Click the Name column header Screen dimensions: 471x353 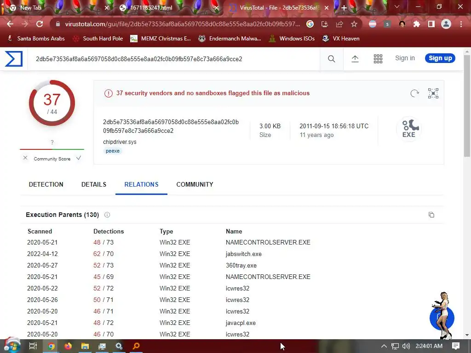point(234,232)
